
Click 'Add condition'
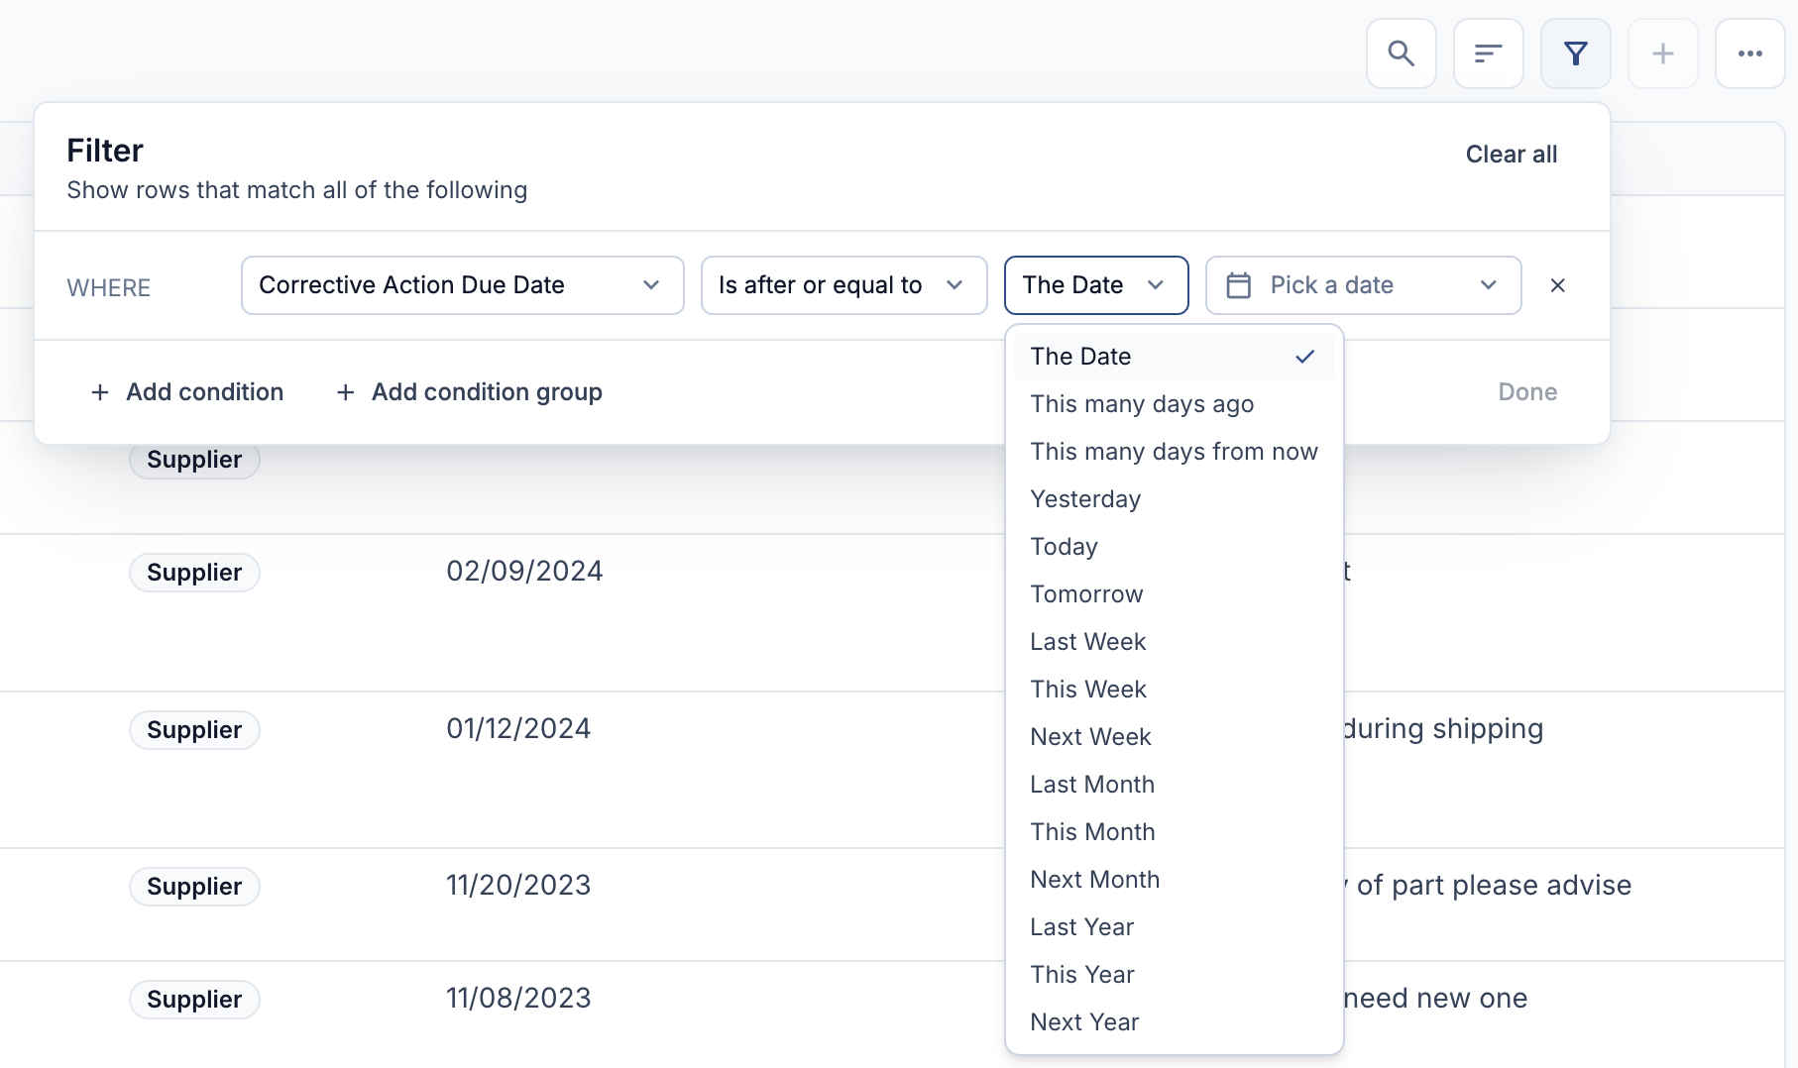pyautogui.click(x=187, y=392)
